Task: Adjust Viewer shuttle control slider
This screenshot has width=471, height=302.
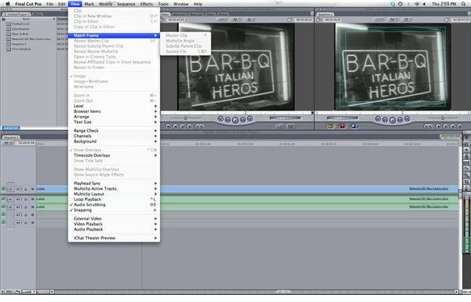Action: tap(185, 118)
